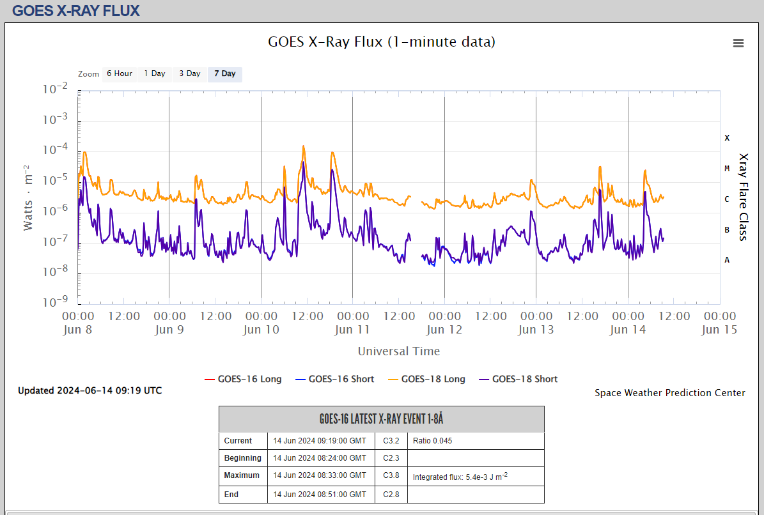Toggle GOES-16 Short series visibility

[x=341, y=379]
